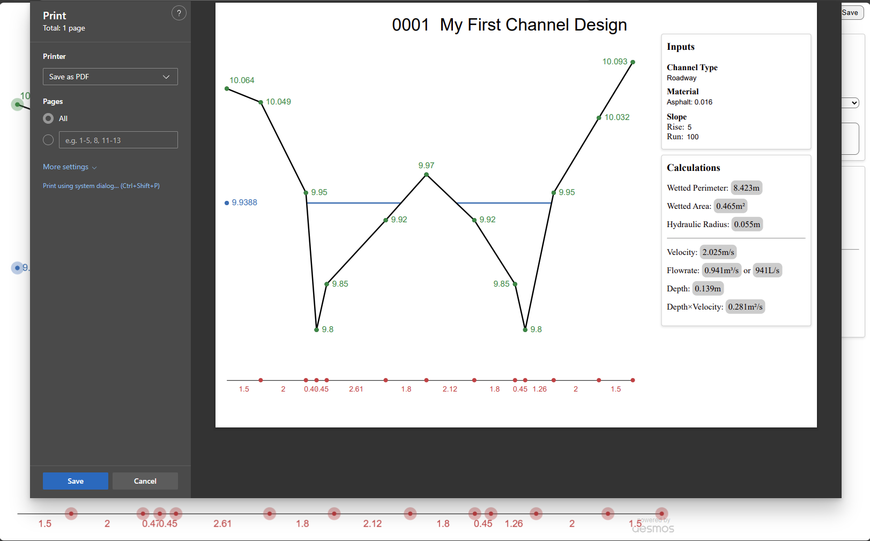Click the Depth value 0.139m

click(x=708, y=289)
